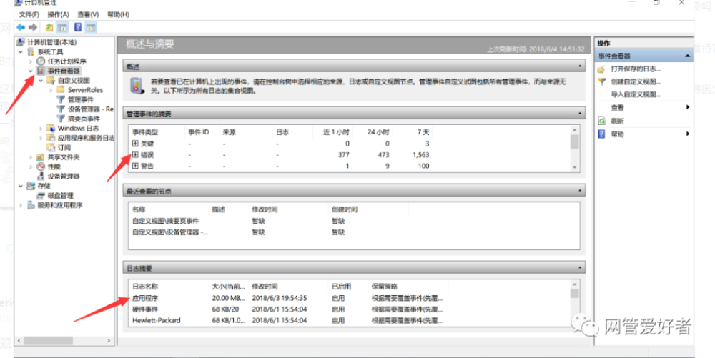
Task: Sort by the 事件 ID column header
Action: click(x=199, y=132)
